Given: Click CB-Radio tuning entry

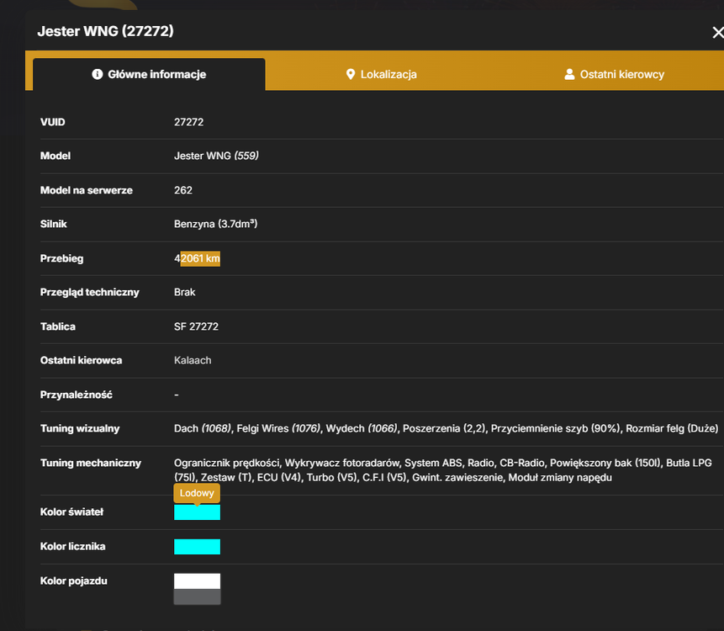Looking at the screenshot, I should [521, 463].
